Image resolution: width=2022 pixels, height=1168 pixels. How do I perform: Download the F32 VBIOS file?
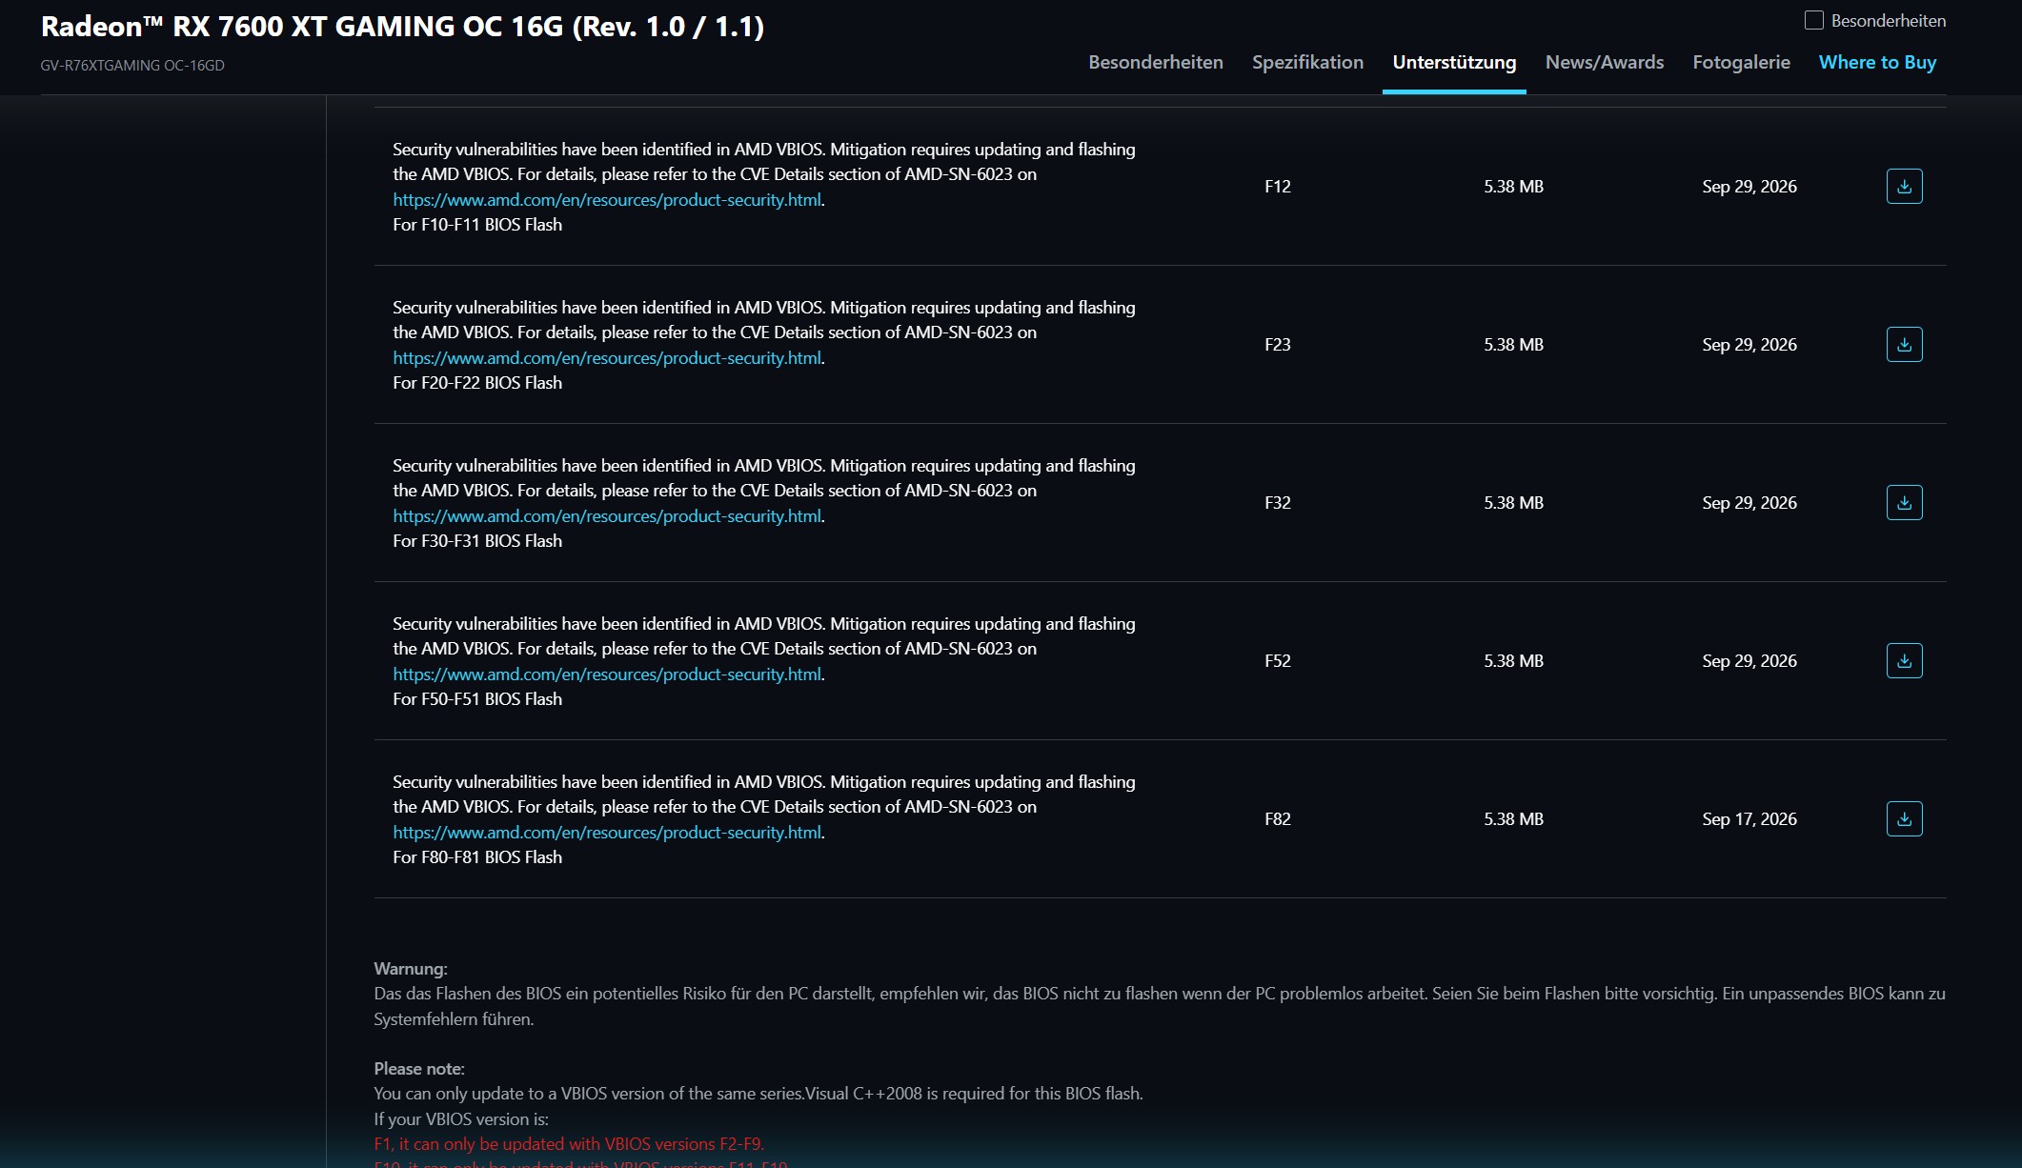[1904, 502]
